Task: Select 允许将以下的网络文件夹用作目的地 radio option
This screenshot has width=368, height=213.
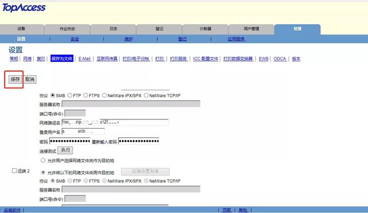Action: [43, 172]
